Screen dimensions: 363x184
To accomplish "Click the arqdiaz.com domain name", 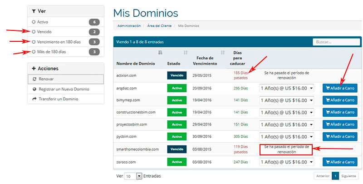I will (127, 88).
